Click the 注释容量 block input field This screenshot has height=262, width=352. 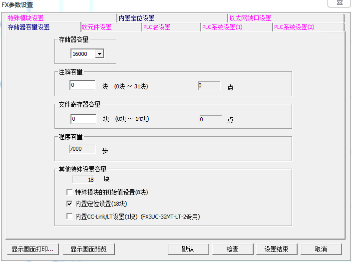coord(82,85)
